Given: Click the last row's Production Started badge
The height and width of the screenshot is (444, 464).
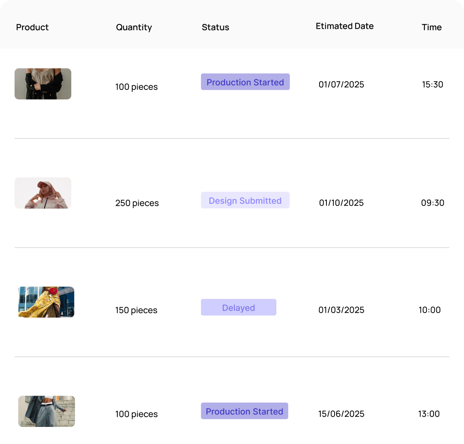Looking at the screenshot, I should 244,411.
